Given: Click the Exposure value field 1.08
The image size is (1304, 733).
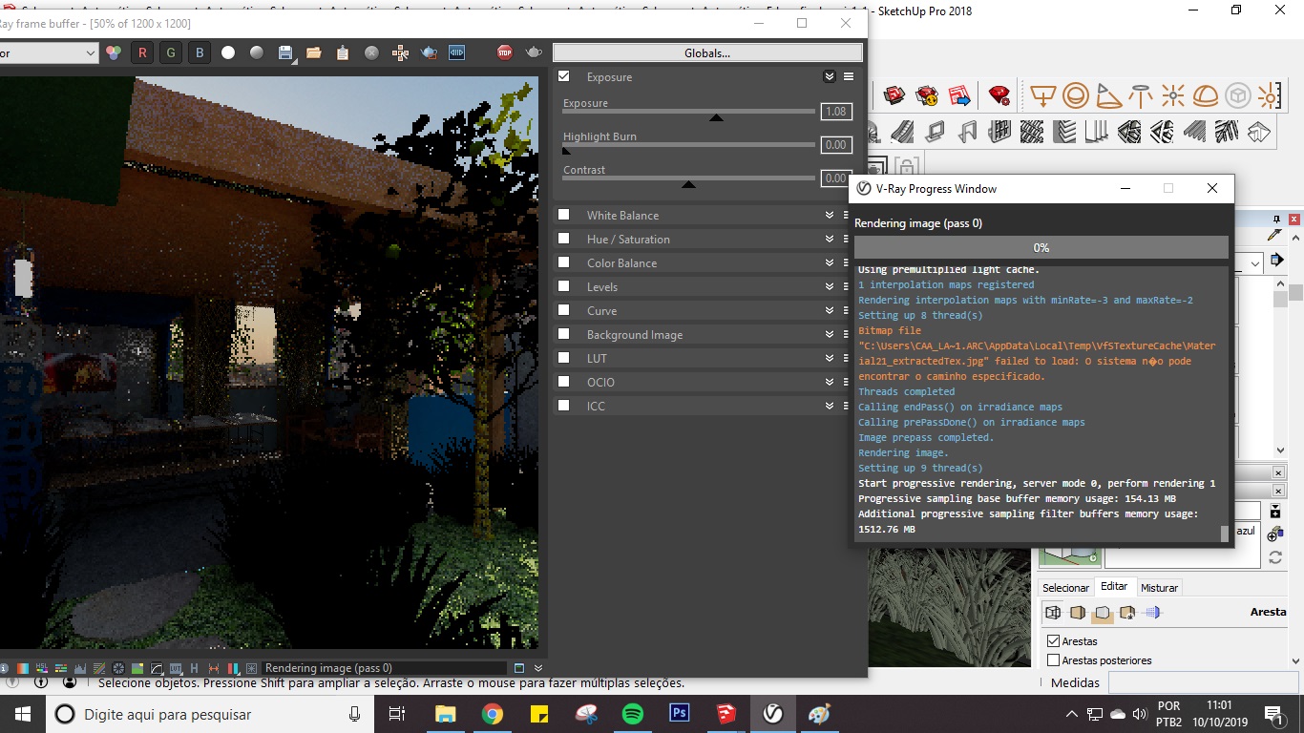Looking at the screenshot, I should 836,112.
